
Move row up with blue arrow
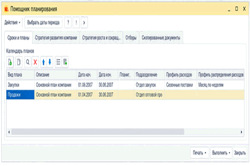tap(43, 62)
